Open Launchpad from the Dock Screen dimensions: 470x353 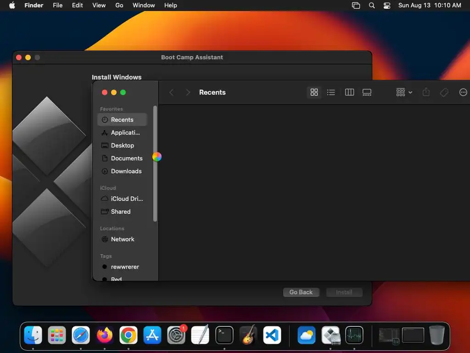click(x=56, y=335)
